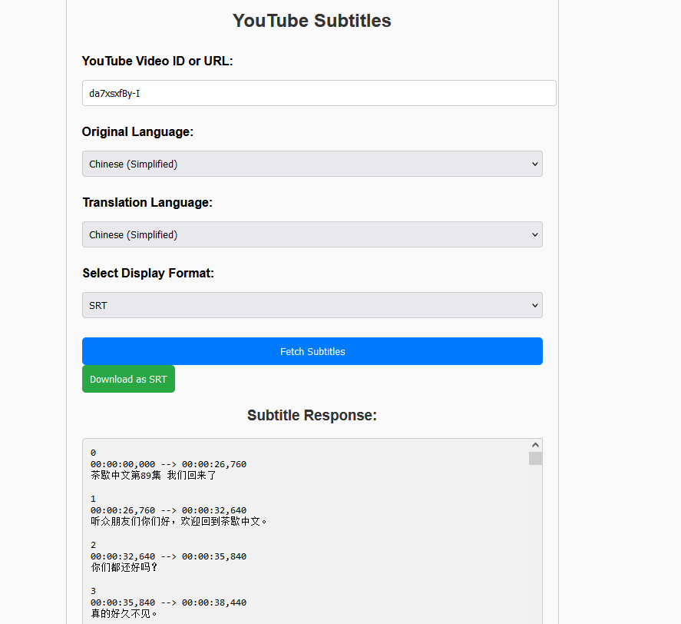The width and height of the screenshot is (681, 624).
Task: Click the 'Select Display Format:' label
Action: point(148,273)
